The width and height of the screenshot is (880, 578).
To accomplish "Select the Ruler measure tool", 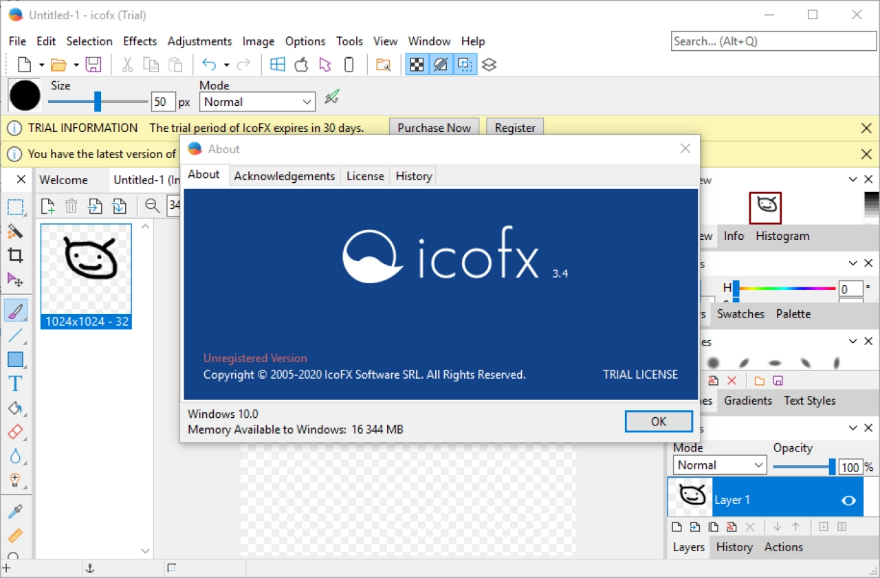I will click(15, 535).
